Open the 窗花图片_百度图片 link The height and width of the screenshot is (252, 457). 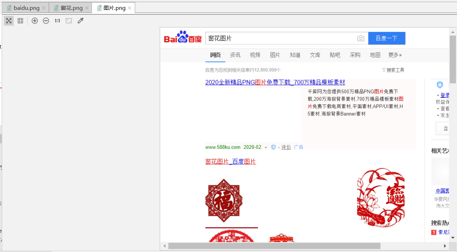[231, 161]
